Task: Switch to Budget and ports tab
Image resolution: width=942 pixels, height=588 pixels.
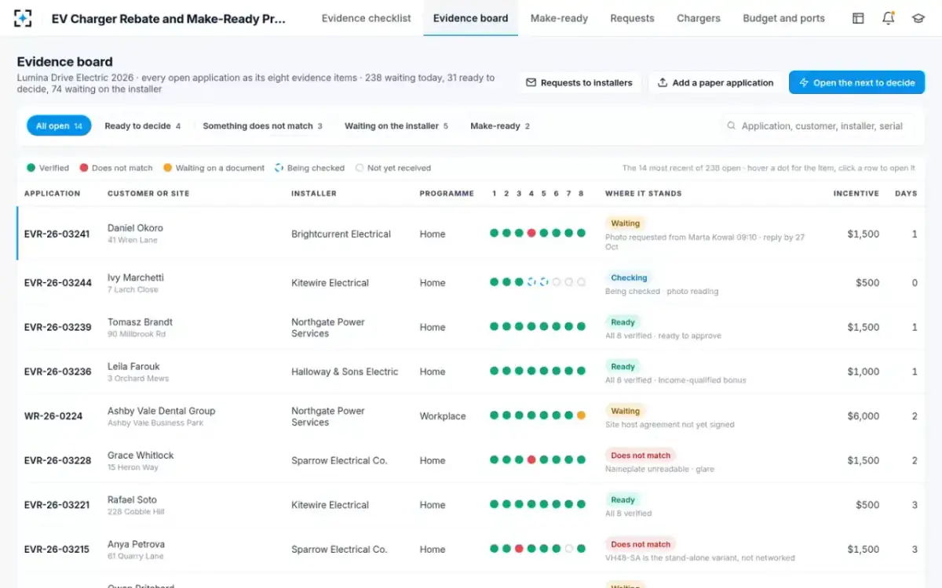Action: [x=783, y=18]
